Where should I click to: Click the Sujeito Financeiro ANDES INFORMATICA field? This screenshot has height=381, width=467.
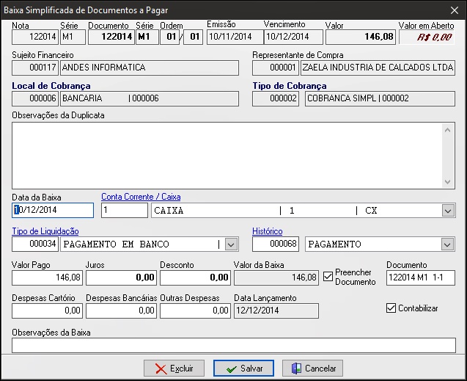click(x=150, y=68)
